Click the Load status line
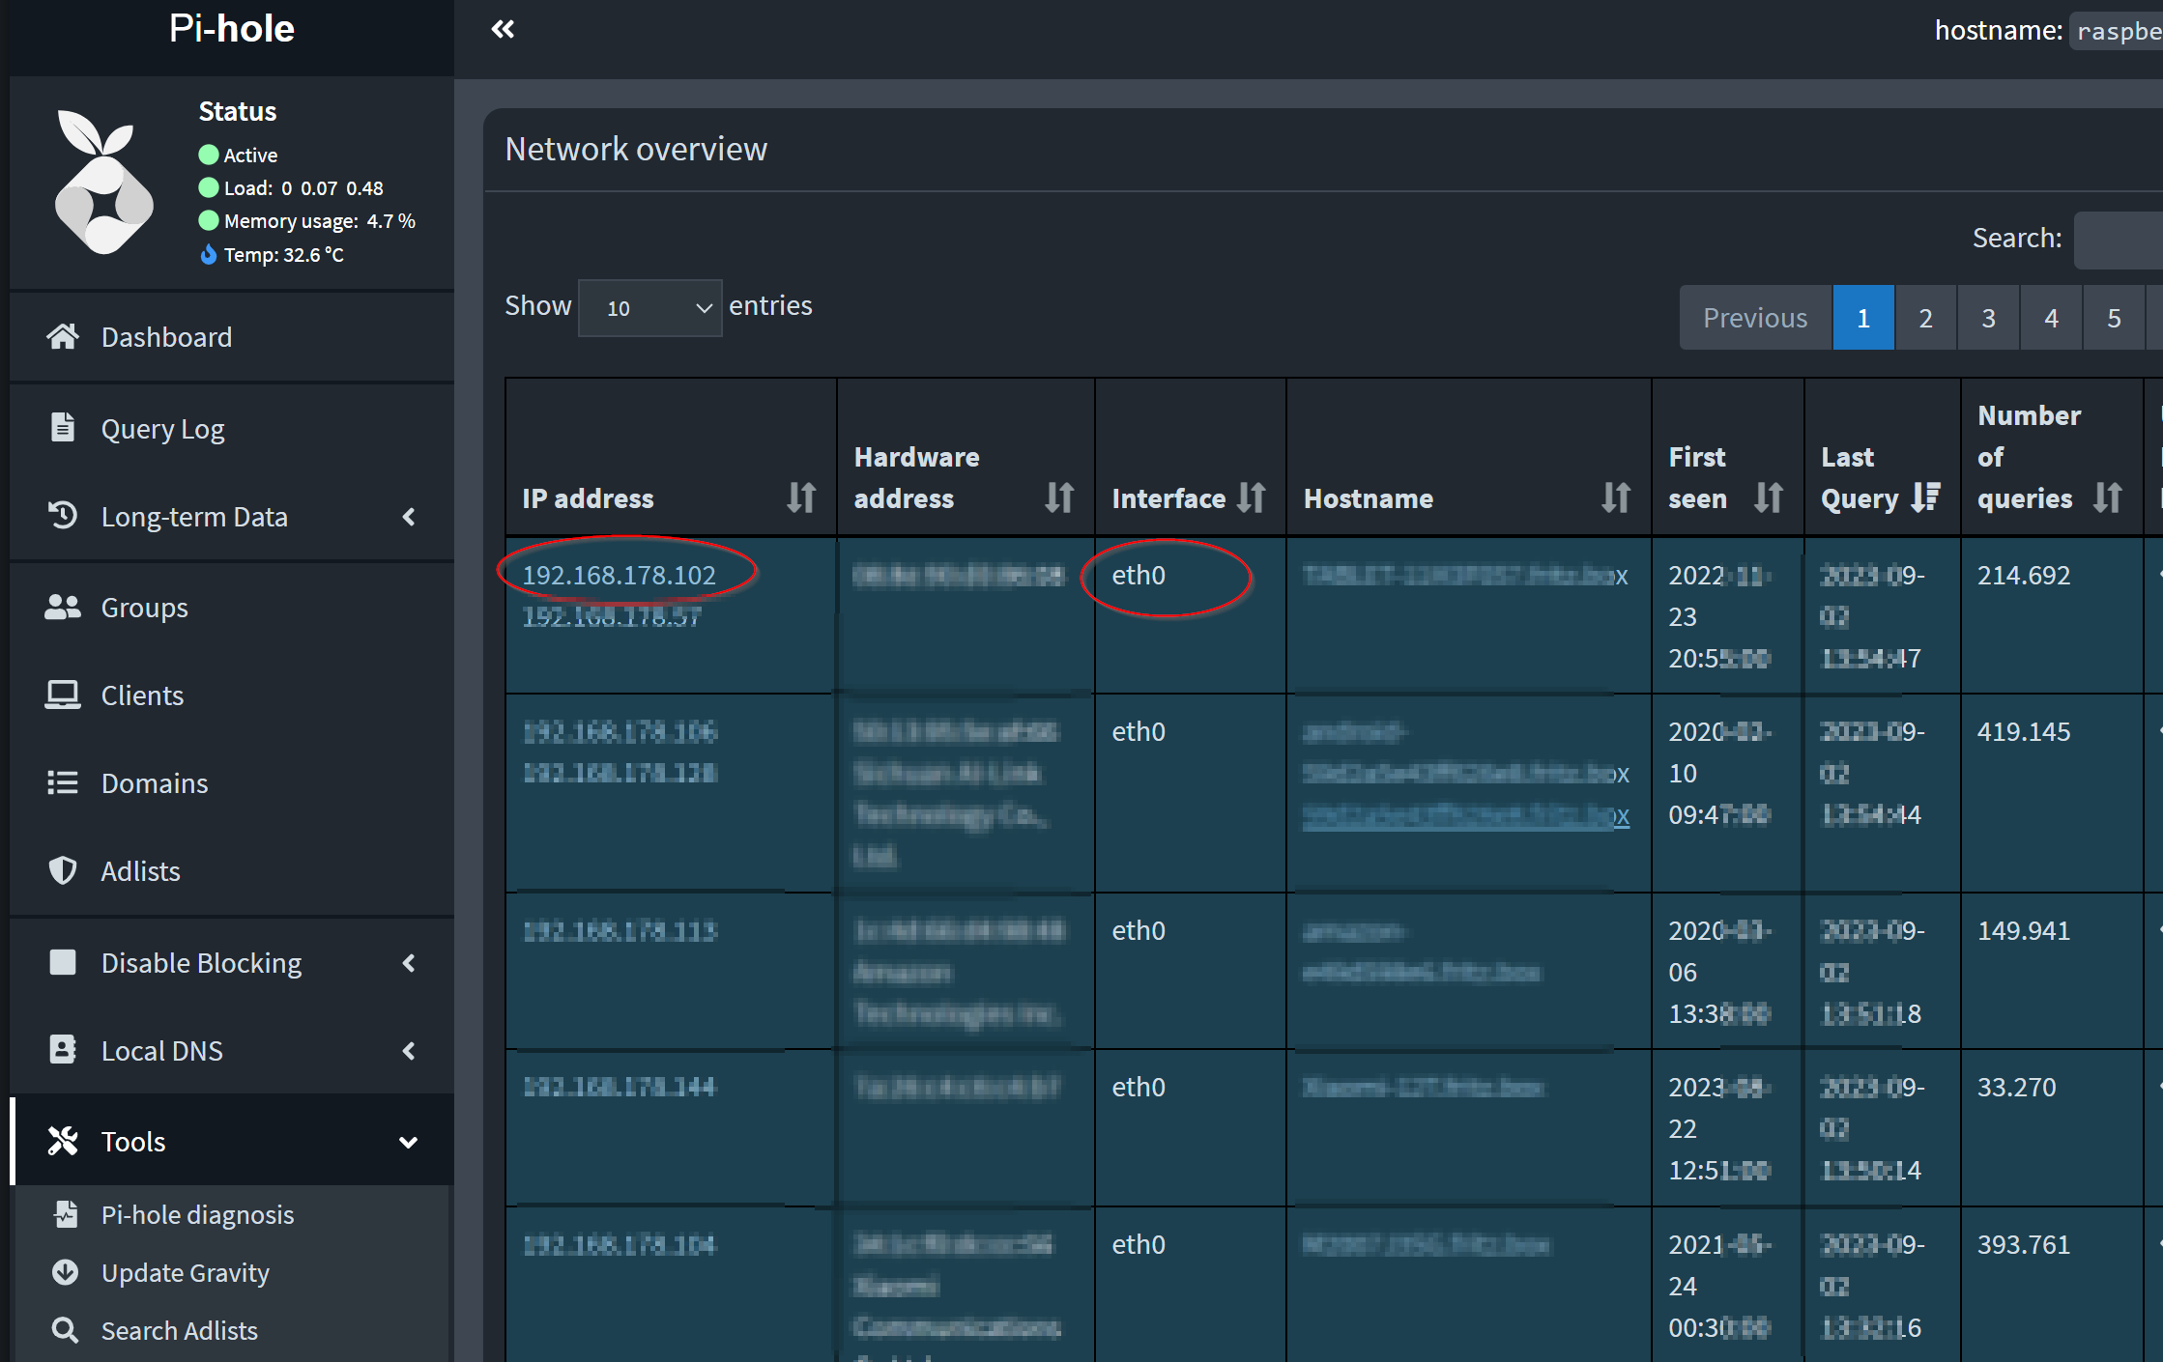 [x=291, y=187]
